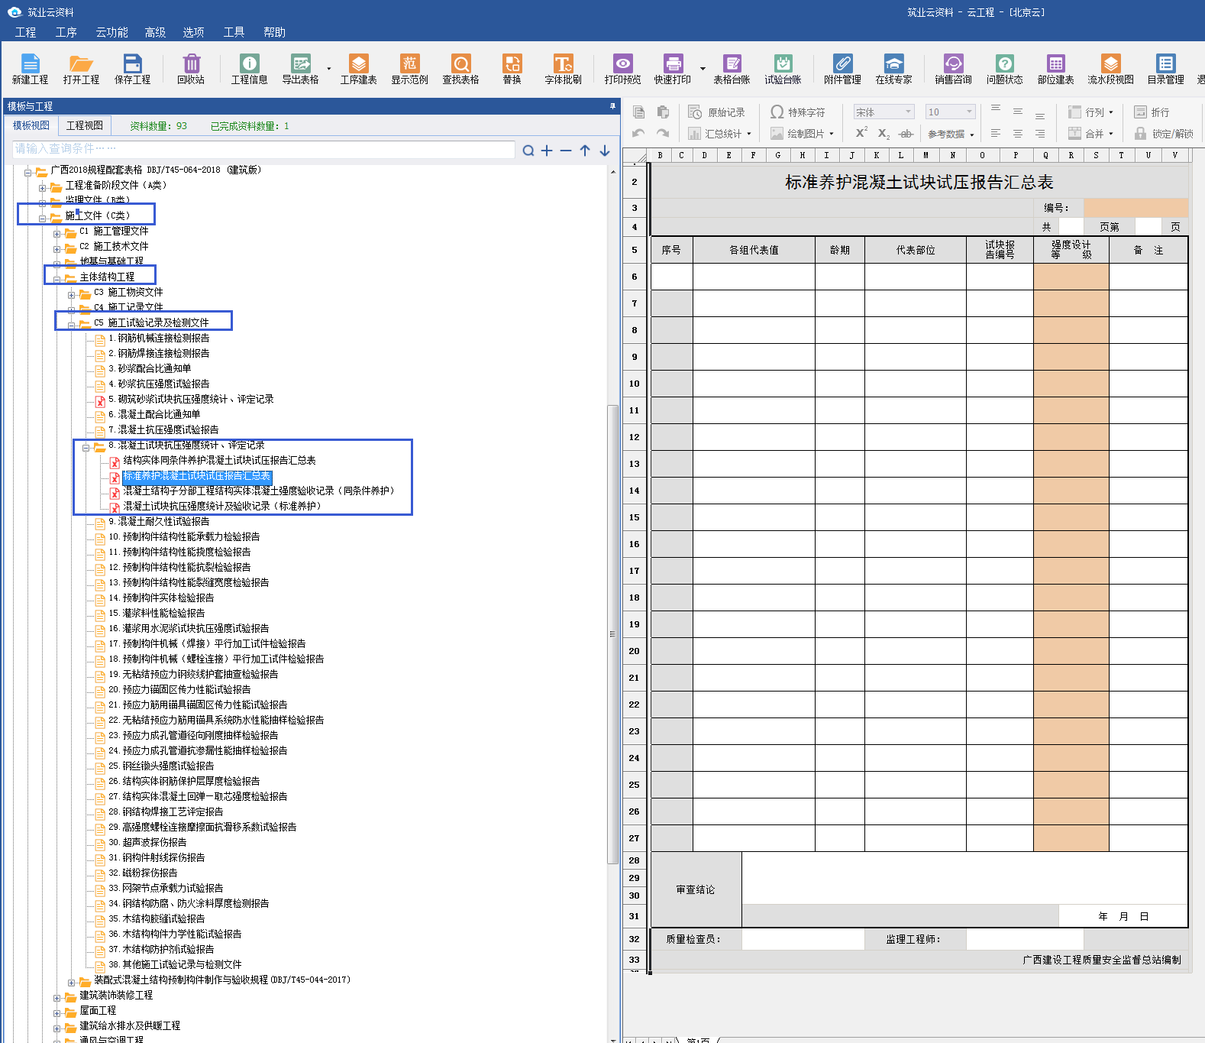
Task: Open dropdown arrow next to 导出表格
Action: pos(329,69)
